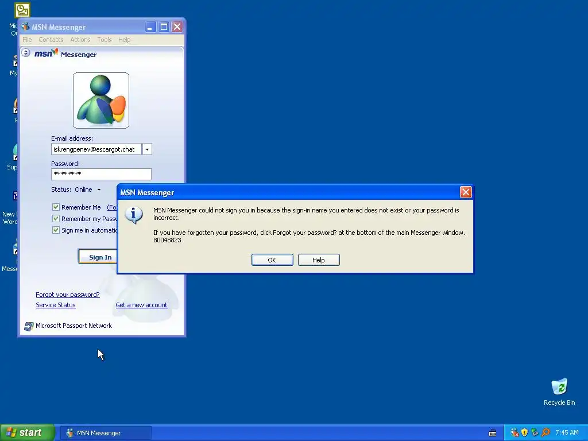Click the MSN Messenger buddy display picture

[101, 100]
